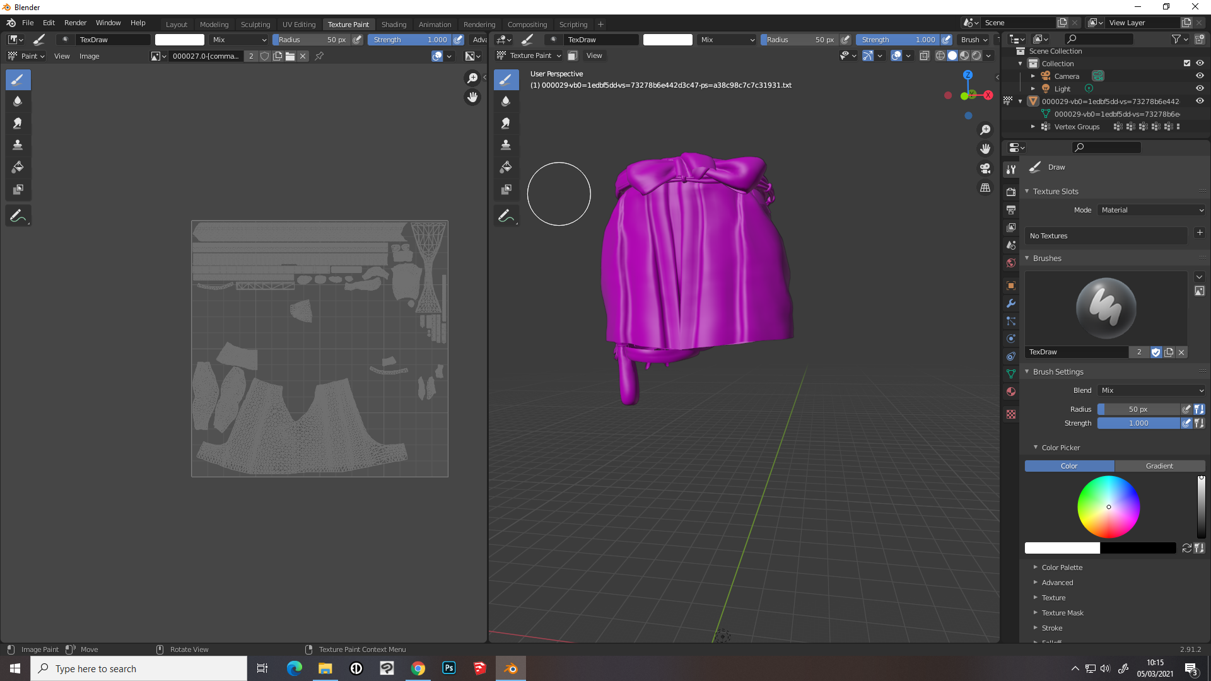Screen dimensions: 1211x681
Task: Switch perspective/orthographic view with the grid icon
Action: coord(985,188)
